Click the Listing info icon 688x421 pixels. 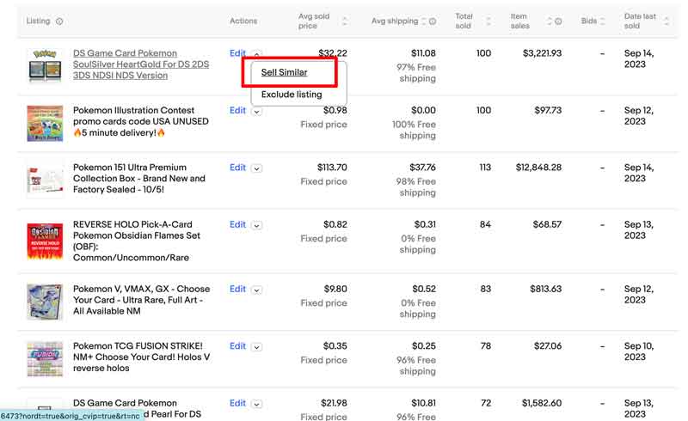[x=59, y=21]
